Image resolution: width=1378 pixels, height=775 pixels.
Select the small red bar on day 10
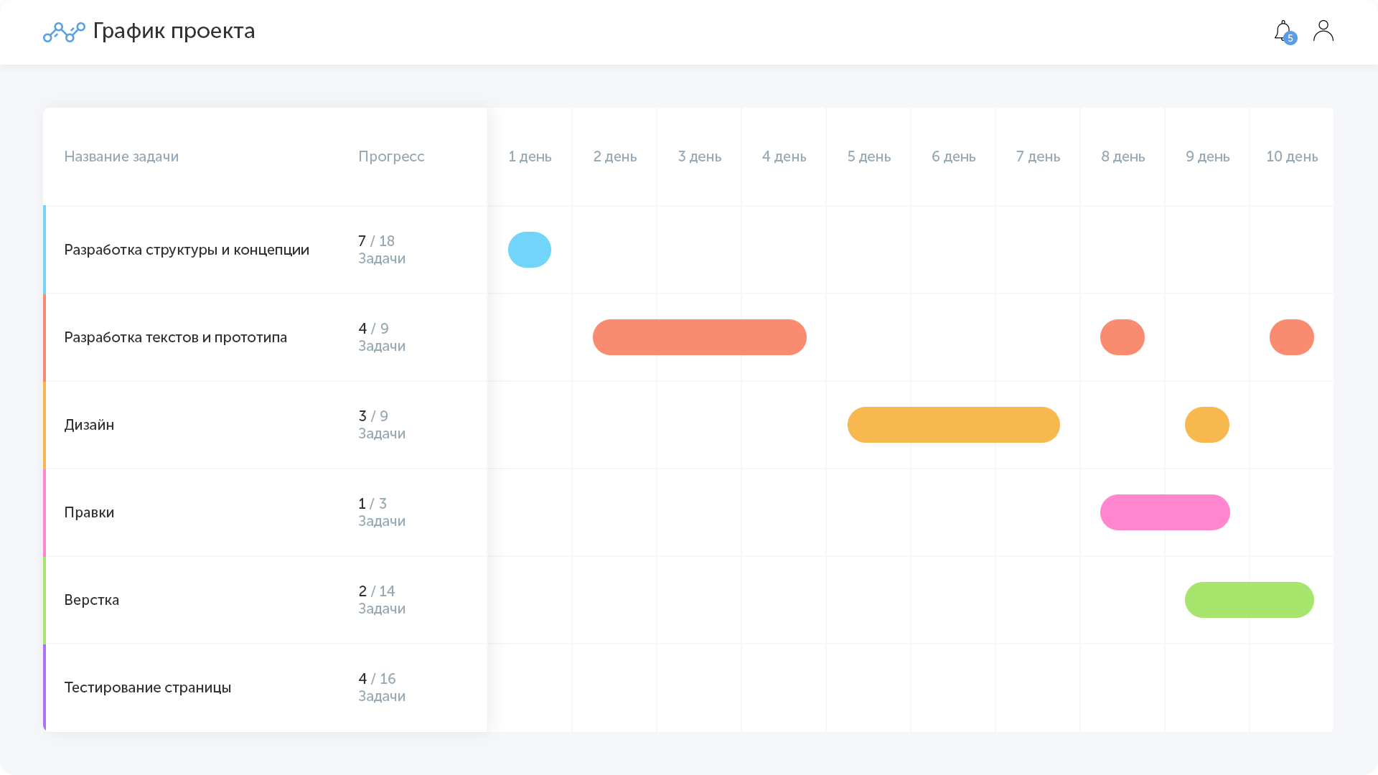coord(1291,337)
